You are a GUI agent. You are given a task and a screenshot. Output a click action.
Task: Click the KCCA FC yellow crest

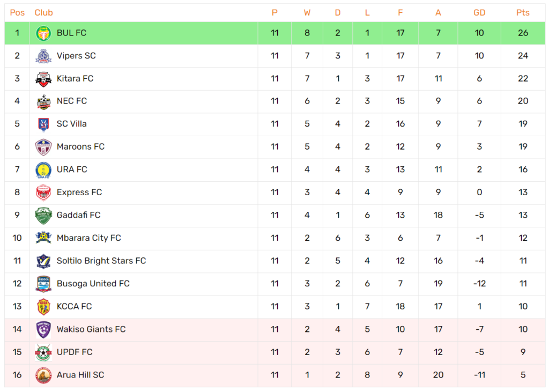[43, 307]
